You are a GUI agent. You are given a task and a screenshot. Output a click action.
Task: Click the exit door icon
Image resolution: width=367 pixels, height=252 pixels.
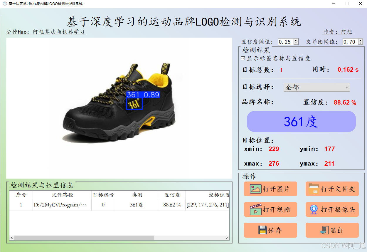coord(324,230)
